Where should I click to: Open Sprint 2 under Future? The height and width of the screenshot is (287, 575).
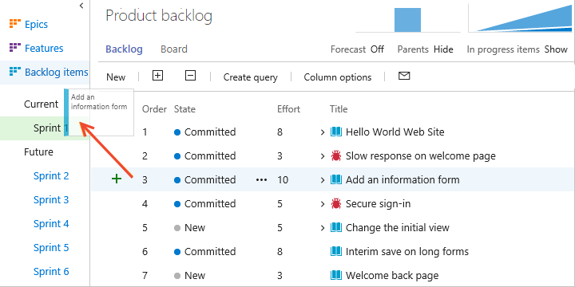(51, 175)
